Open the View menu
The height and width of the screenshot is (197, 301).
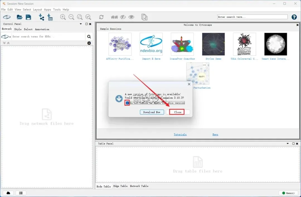pos(18,9)
